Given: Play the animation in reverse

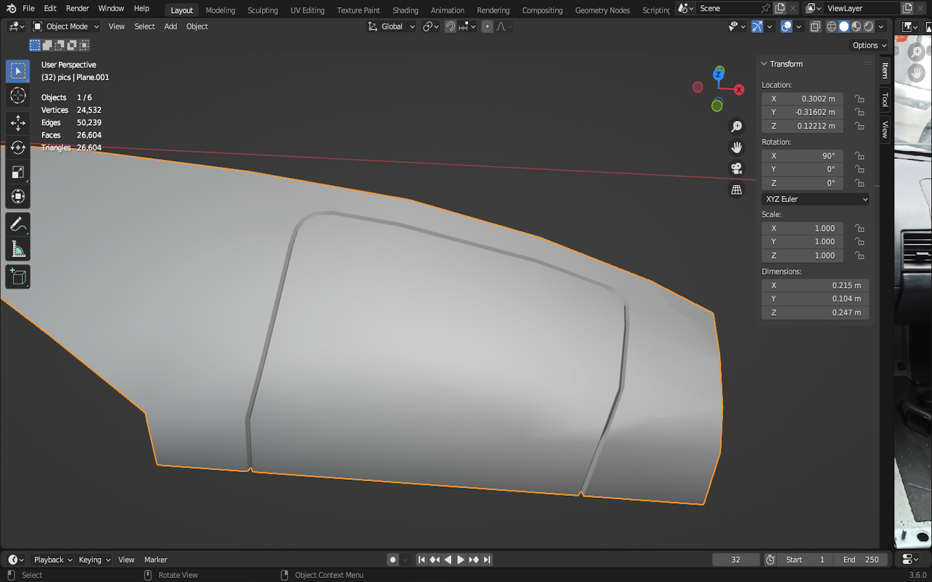Looking at the screenshot, I should click(x=448, y=560).
